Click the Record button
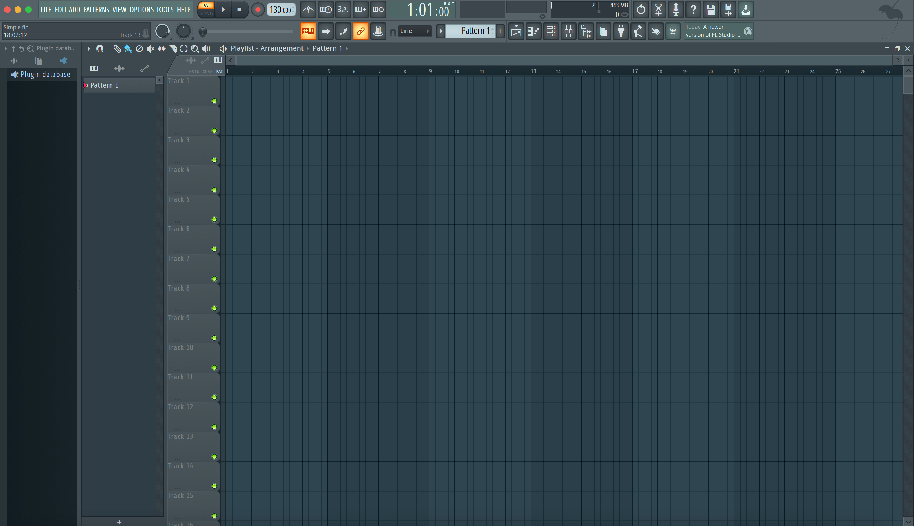This screenshot has height=526, width=914. 258,10
